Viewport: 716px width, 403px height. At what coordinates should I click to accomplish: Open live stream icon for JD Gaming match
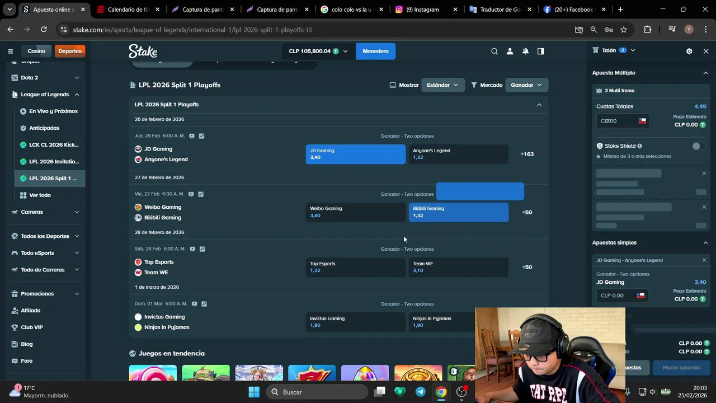tap(192, 136)
